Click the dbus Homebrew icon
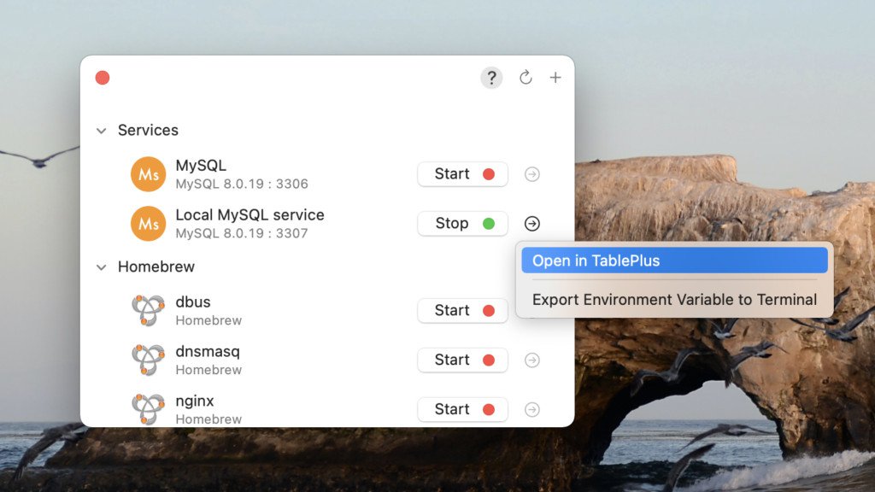 [148, 311]
